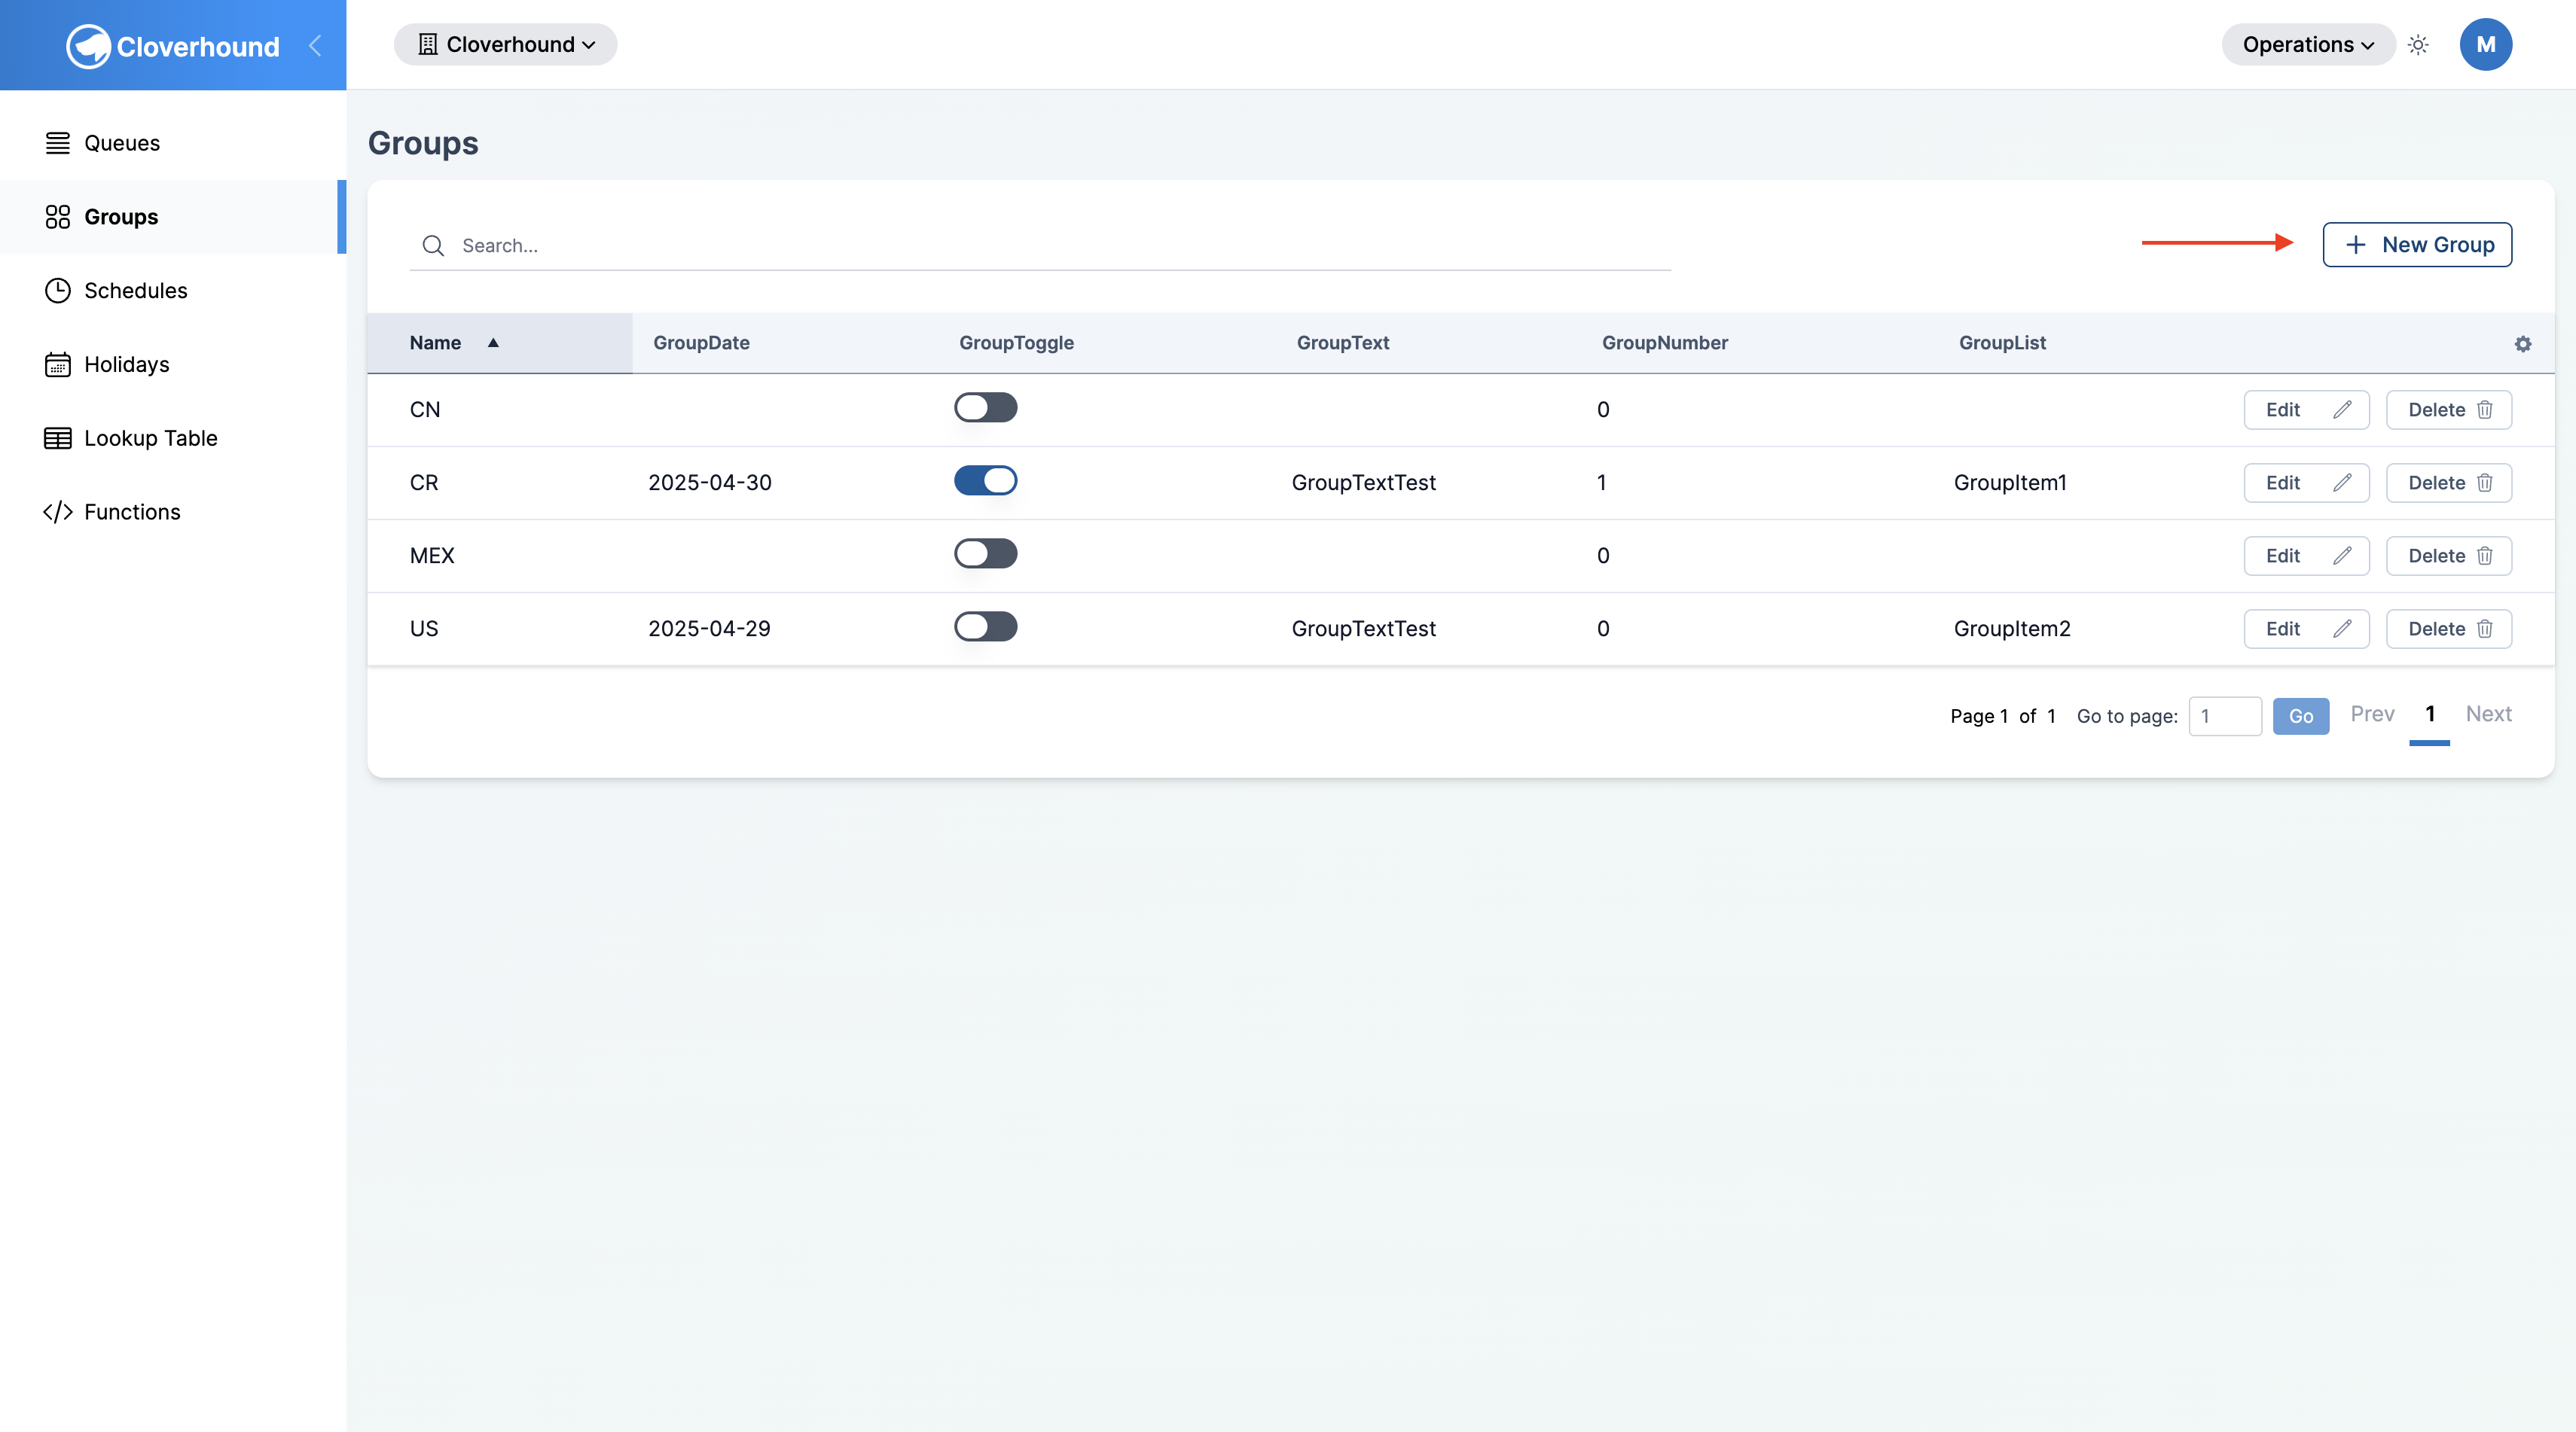Click the Go button for pagination

coord(2301,717)
